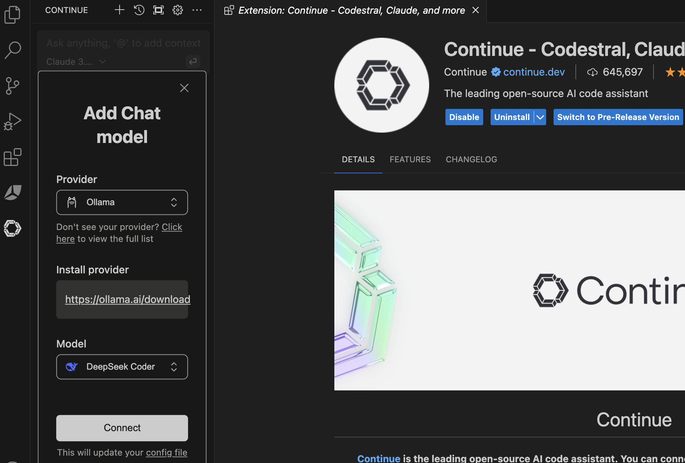Open Continue settings gear

click(178, 10)
